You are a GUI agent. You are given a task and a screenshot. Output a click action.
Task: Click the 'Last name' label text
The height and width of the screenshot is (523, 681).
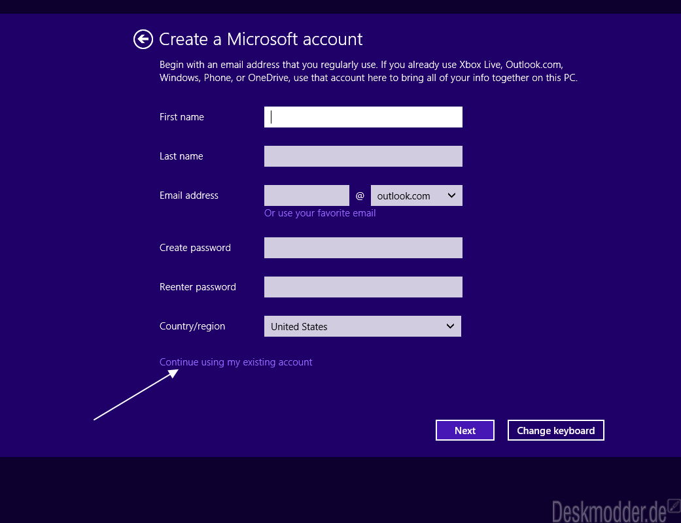point(181,156)
